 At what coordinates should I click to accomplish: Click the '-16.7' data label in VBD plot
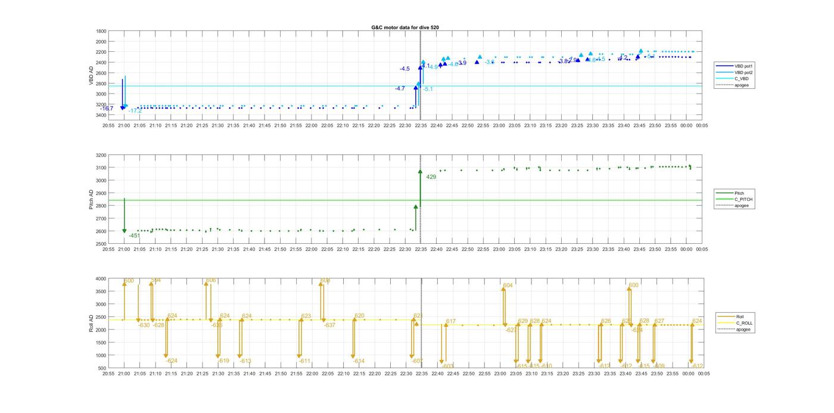coord(106,108)
